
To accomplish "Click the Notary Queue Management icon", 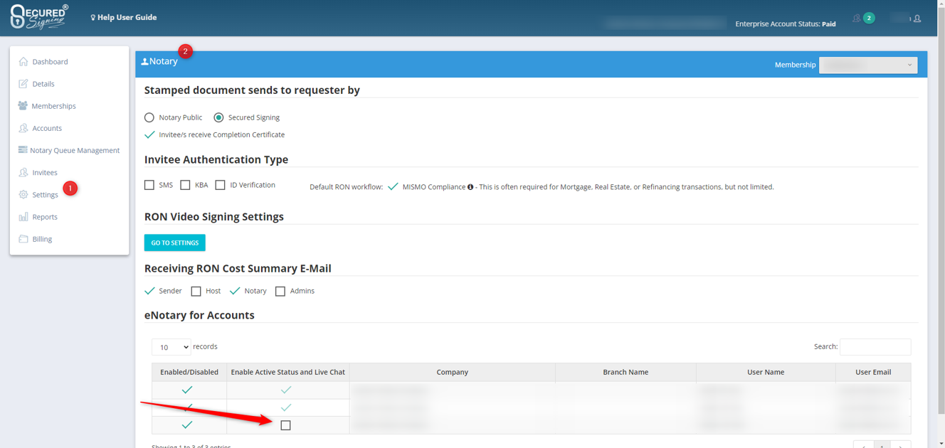I will 23,150.
